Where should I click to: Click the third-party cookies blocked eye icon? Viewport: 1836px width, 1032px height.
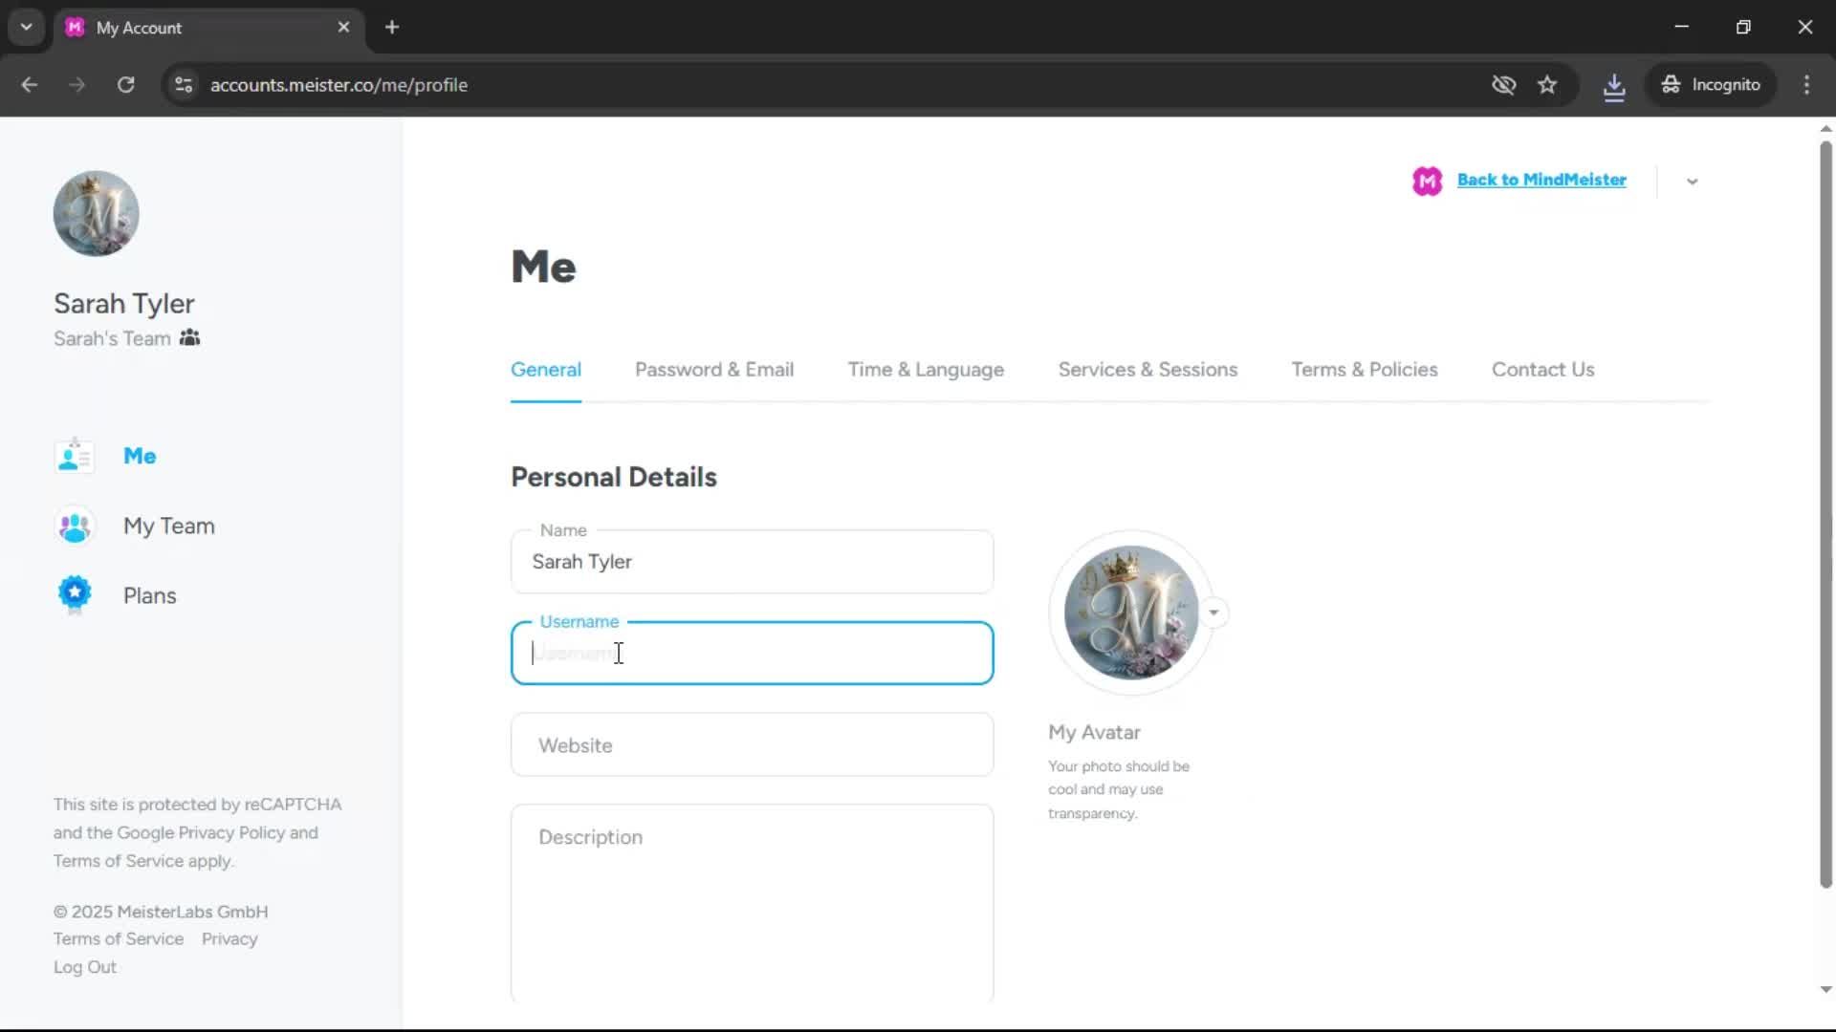pyautogui.click(x=1503, y=85)
